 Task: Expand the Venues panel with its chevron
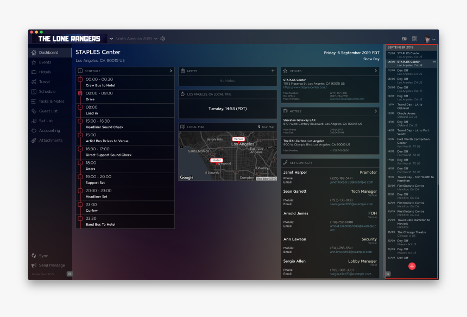(x=376, y=71)
